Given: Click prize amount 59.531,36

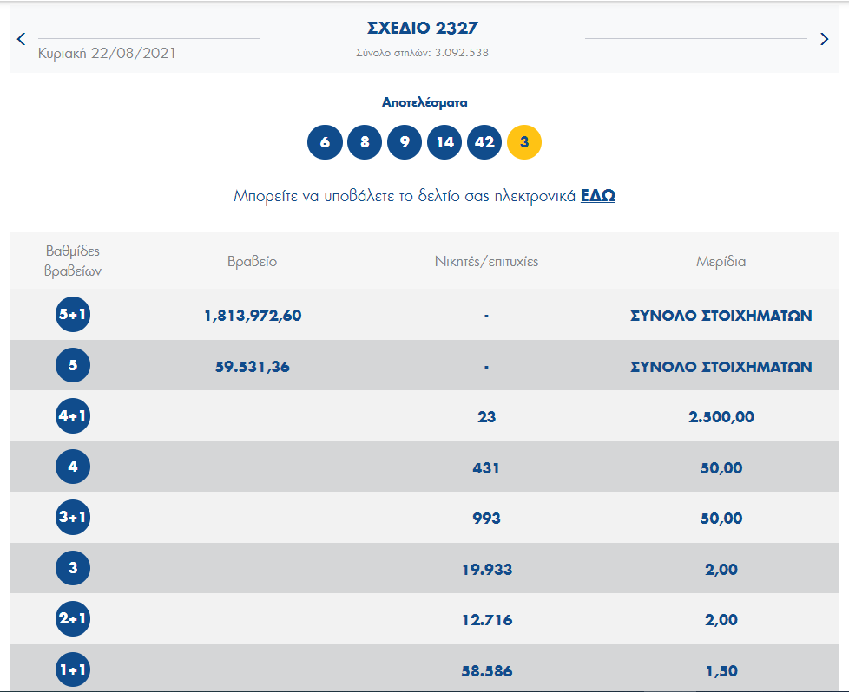Looking at the screenshot, I should 253,367.
